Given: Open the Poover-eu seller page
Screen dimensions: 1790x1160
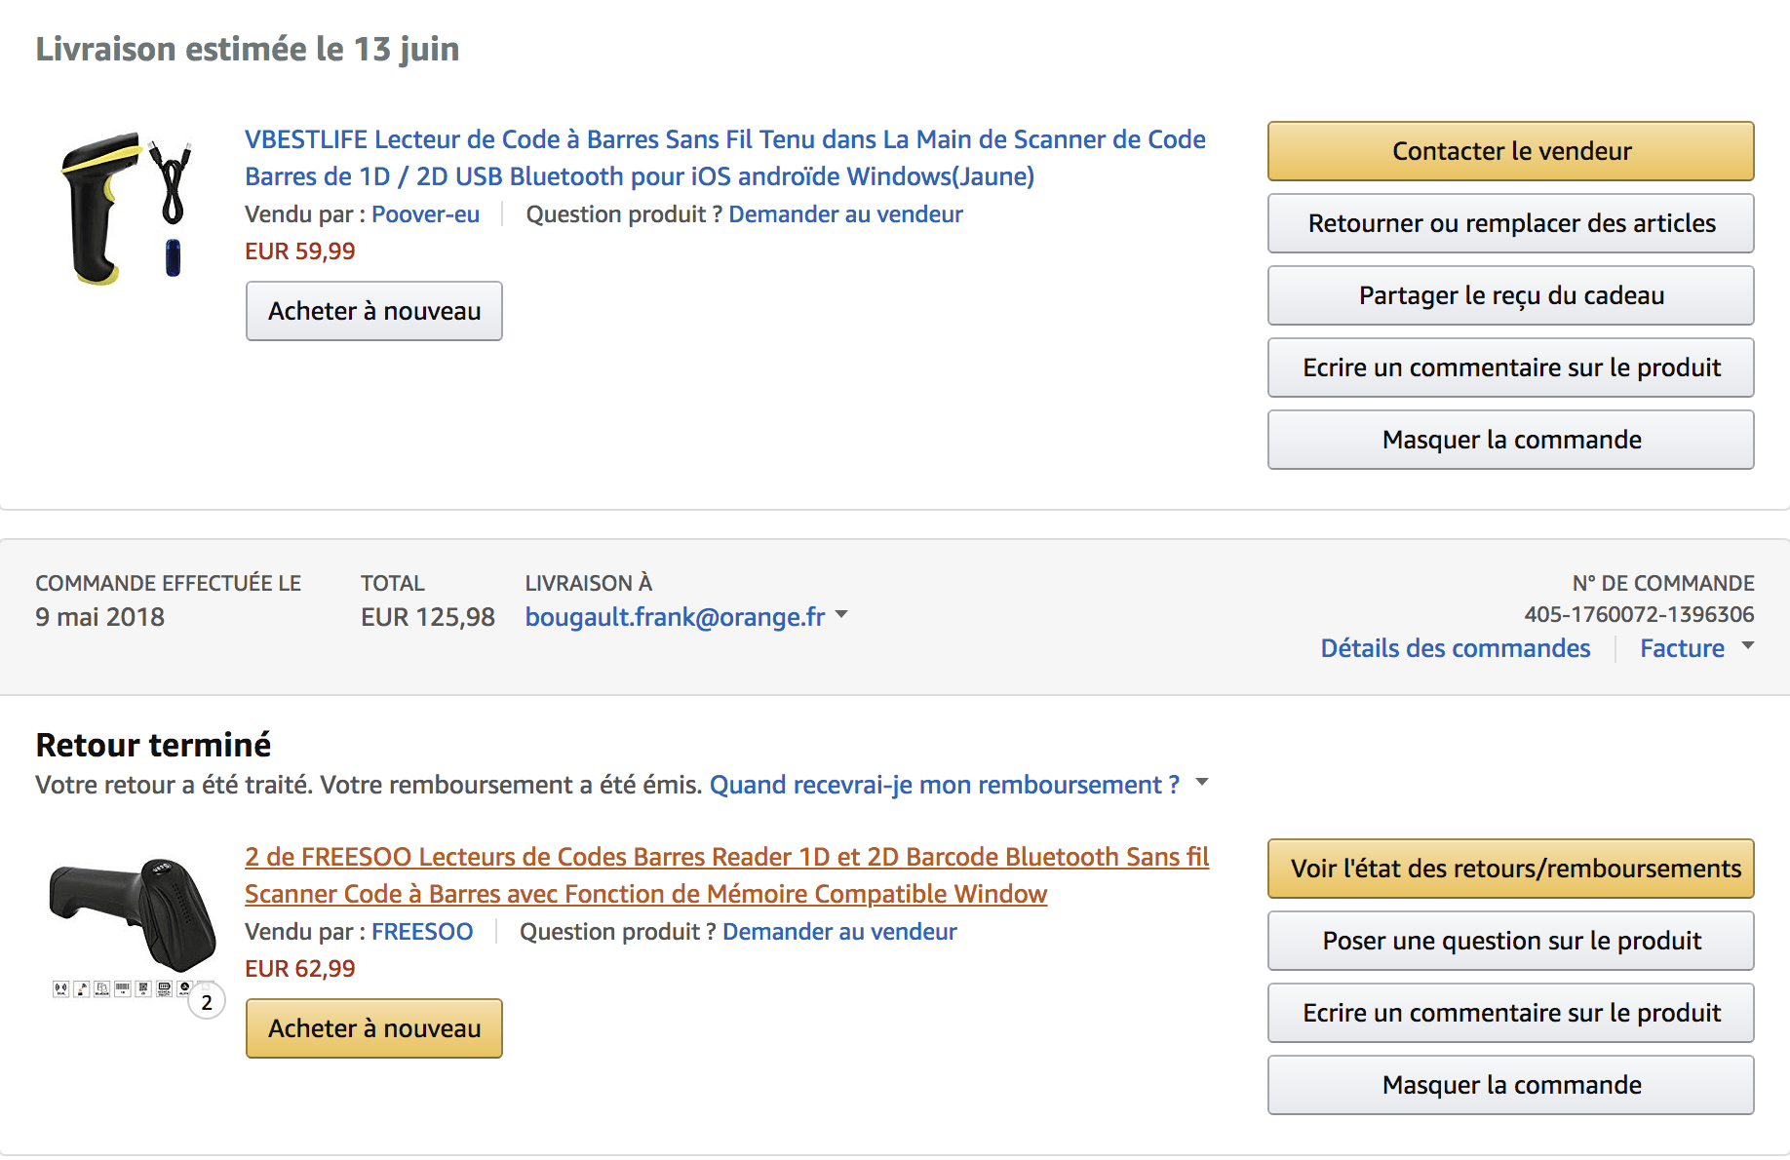Looking at the screenshot, I should tap(425, 214).
